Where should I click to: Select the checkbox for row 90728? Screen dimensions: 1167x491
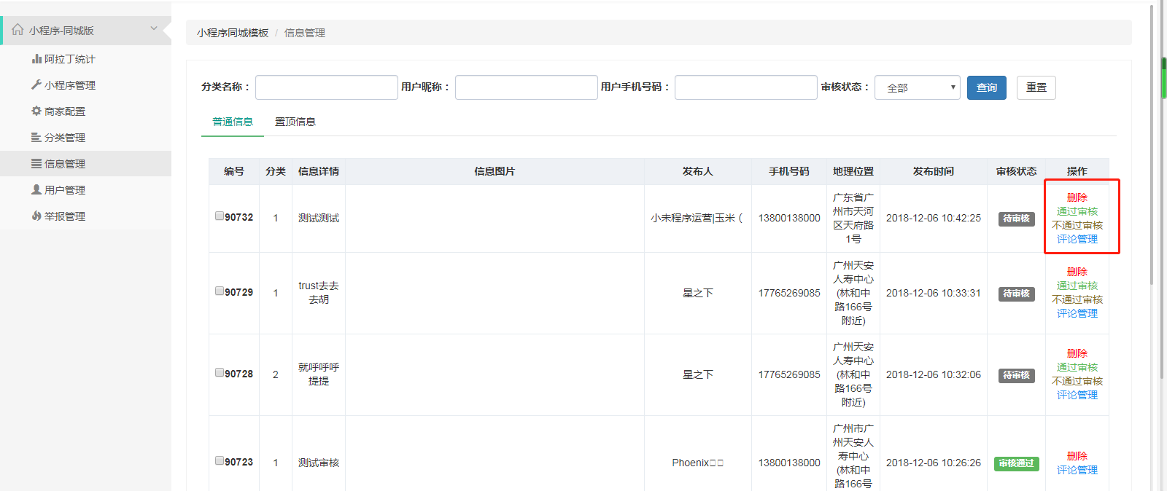coord(220,372)
